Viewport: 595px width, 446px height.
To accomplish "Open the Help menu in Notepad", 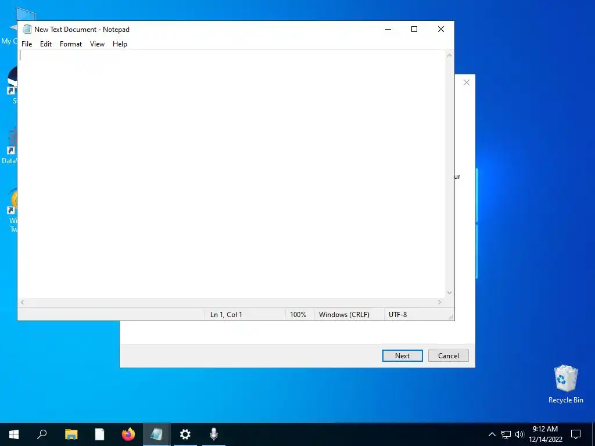I will pos(120,44).
